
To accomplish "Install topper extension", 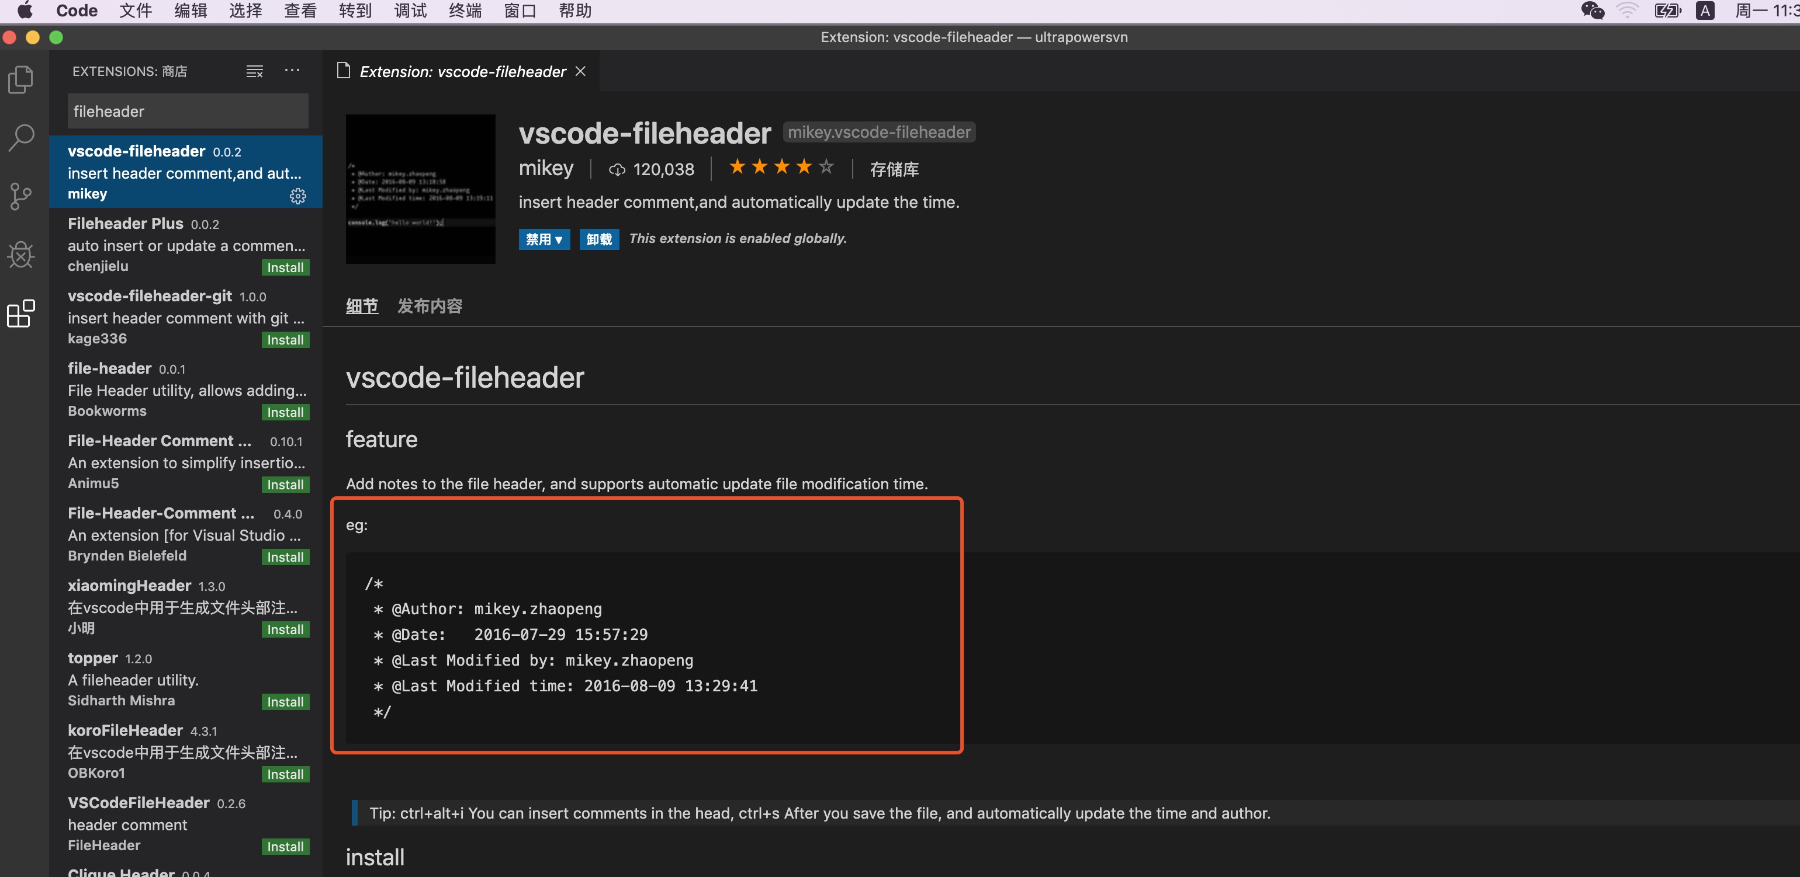I will pyautogui.click(x=285, y=702).
